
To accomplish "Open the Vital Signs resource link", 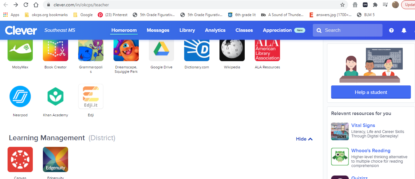I will tap(363, 125).
